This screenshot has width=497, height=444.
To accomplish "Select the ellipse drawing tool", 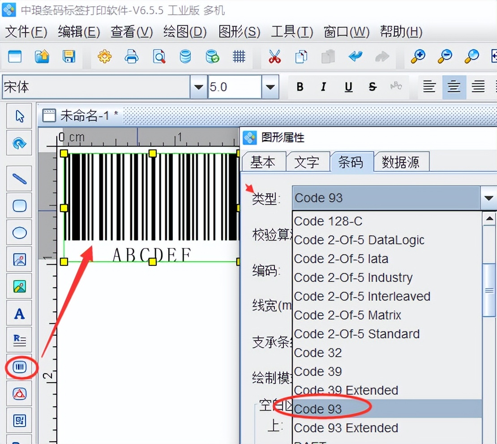I will [x=20, y=233].
